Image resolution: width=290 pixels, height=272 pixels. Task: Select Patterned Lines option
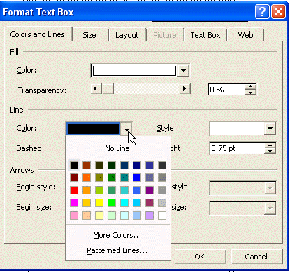point(117,250)
